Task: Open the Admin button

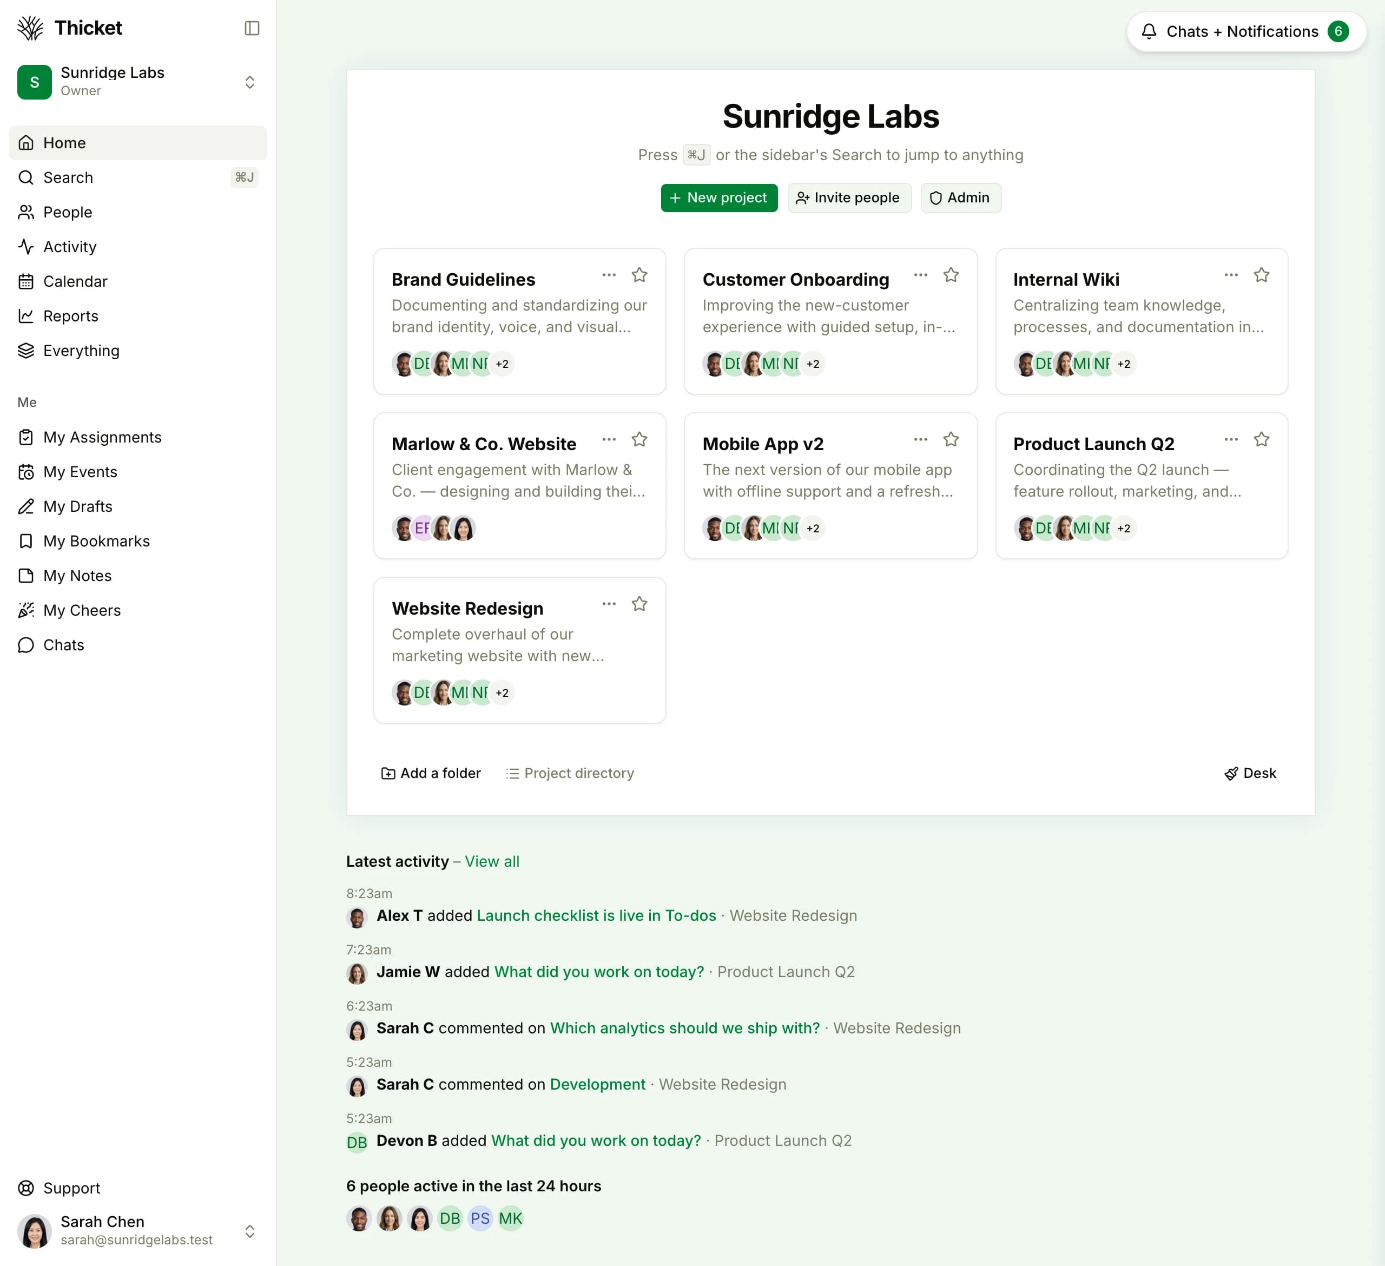Action: pos(960,198)
